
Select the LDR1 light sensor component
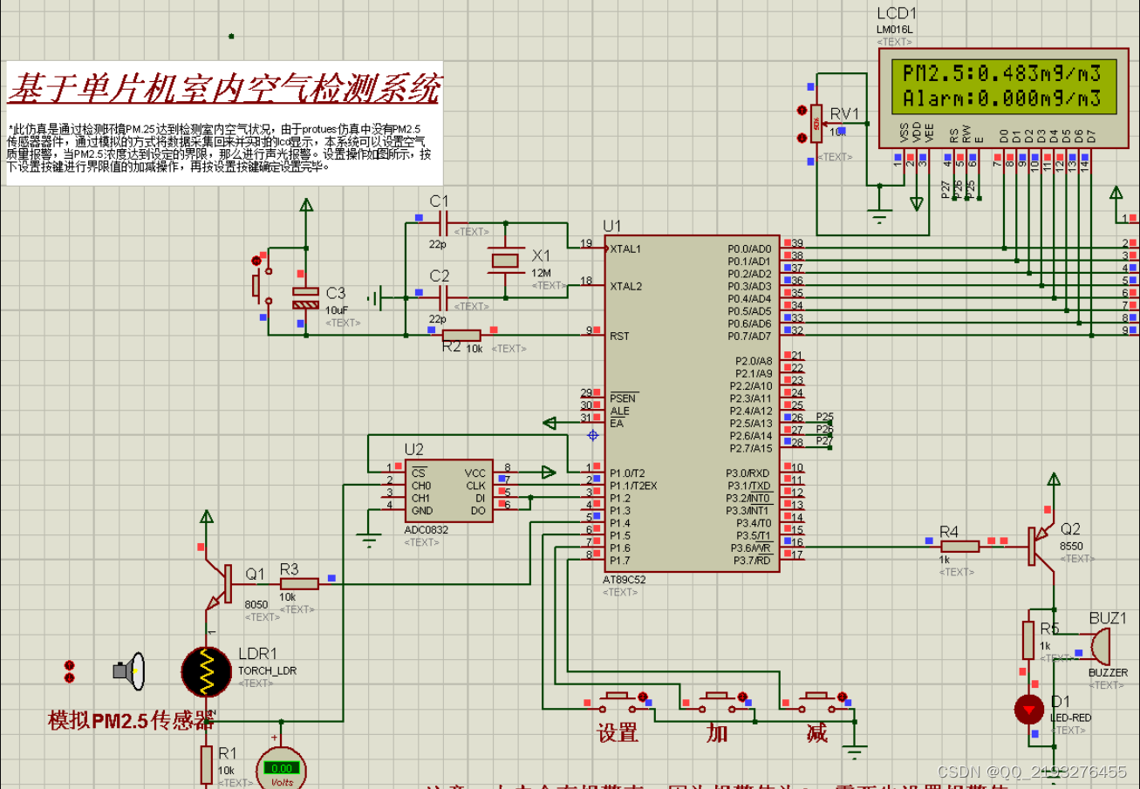(x=207, y=671)
